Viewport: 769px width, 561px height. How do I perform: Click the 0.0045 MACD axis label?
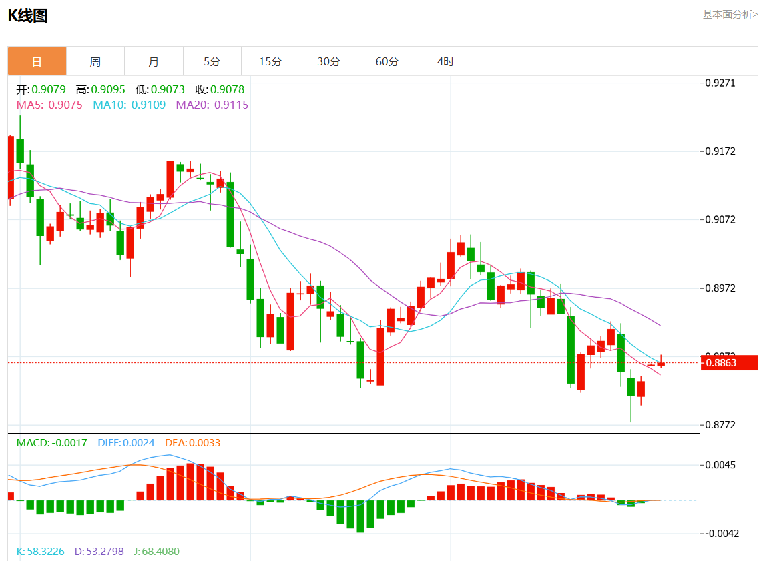pyautogui.click(x=720, y=465)
